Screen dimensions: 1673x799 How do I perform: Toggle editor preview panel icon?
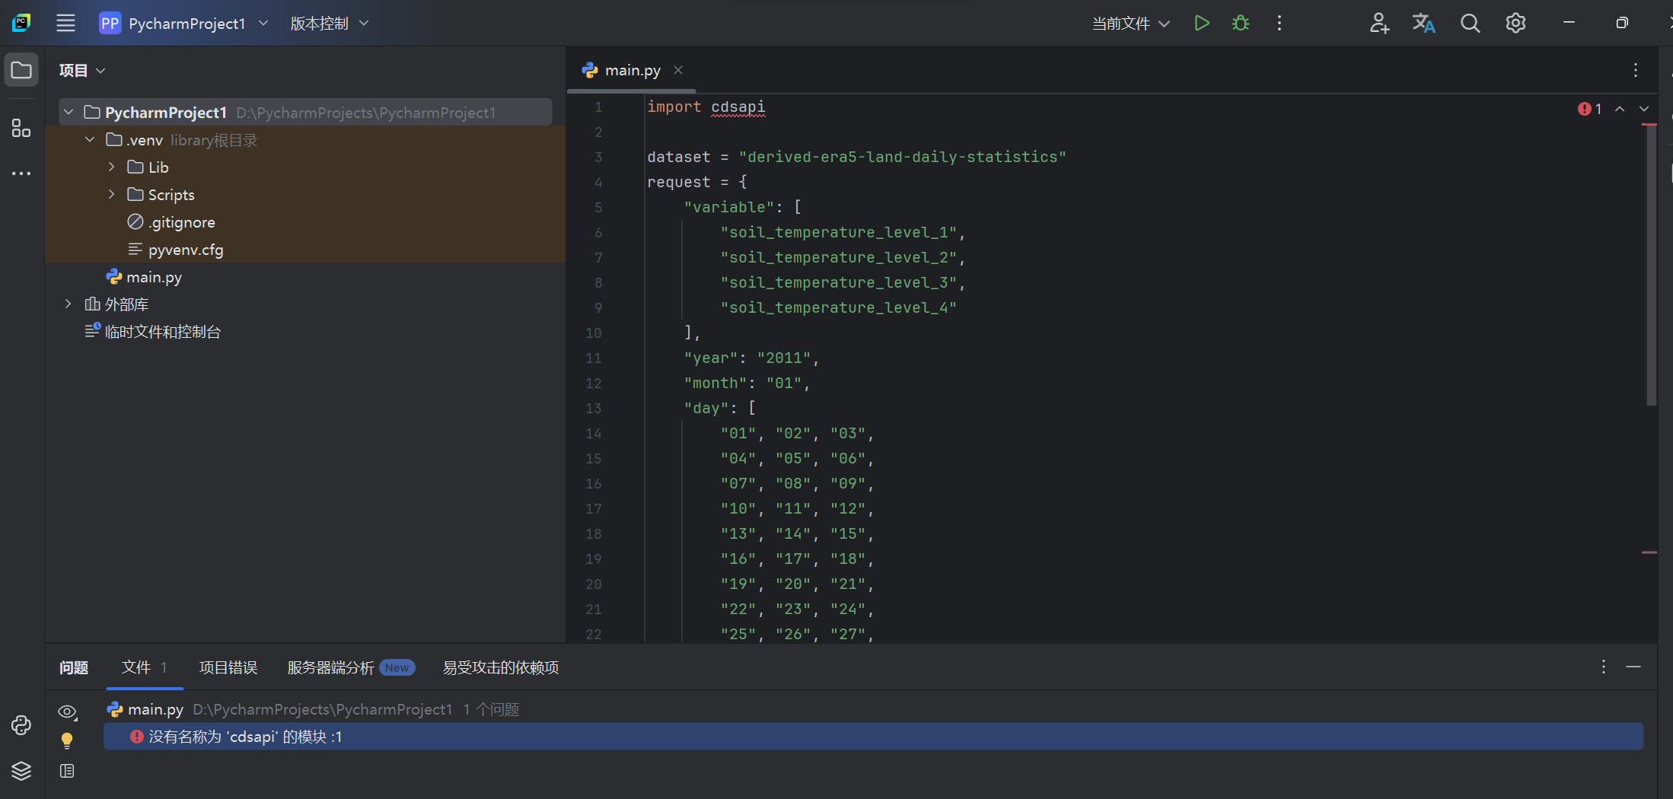(x=67, y=771)
